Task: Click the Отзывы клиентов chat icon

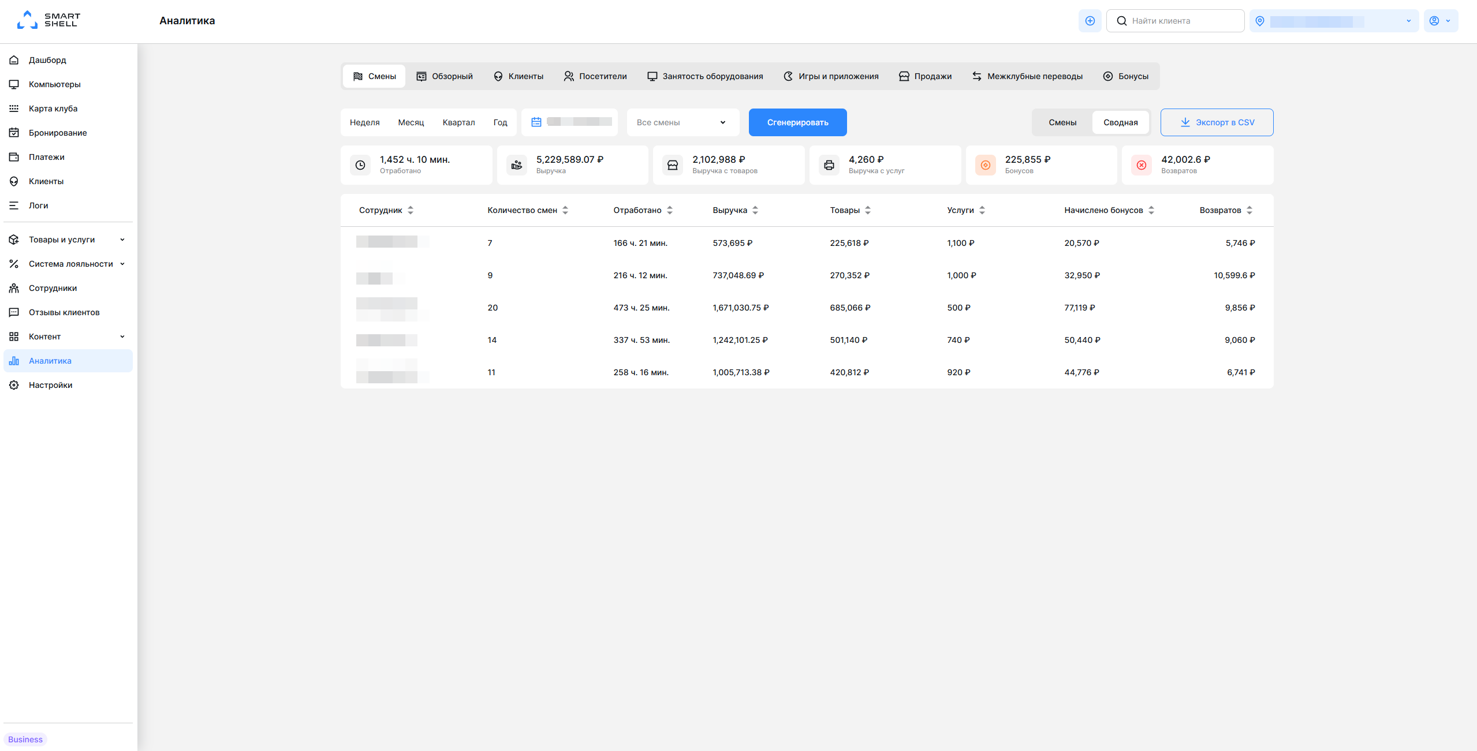Action: pyautogui.click(x=14, y=312)
